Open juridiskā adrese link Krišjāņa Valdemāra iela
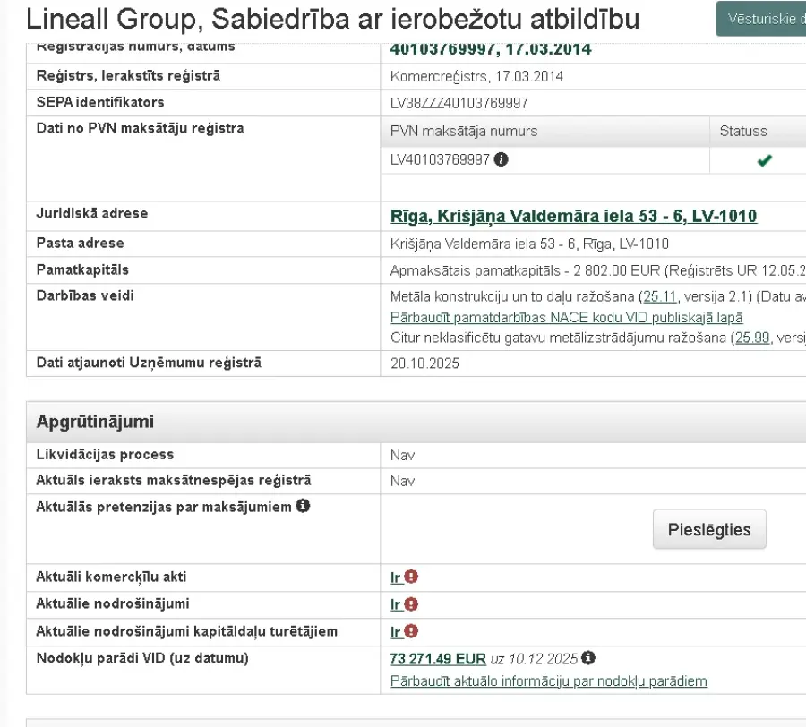The width and height of the screenshot is (806, 727). click(573, 216)
